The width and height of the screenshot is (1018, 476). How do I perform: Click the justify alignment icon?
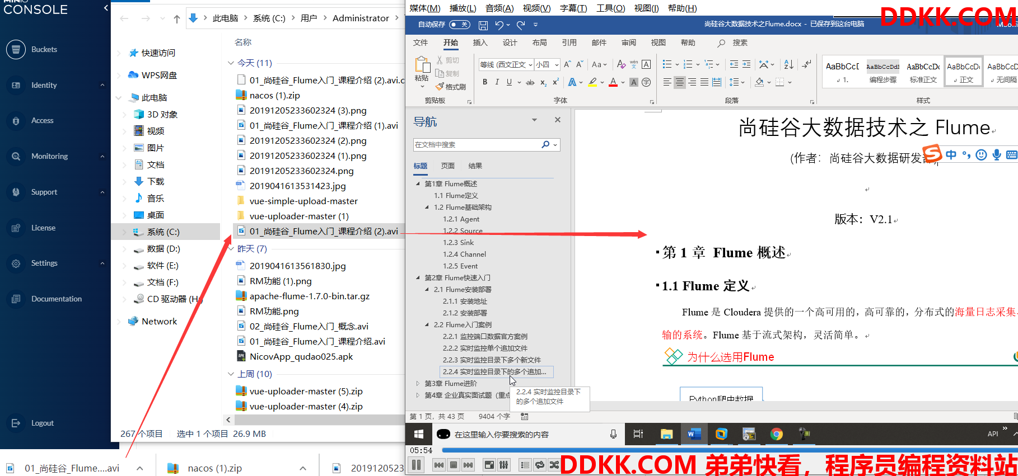point(704,82)
